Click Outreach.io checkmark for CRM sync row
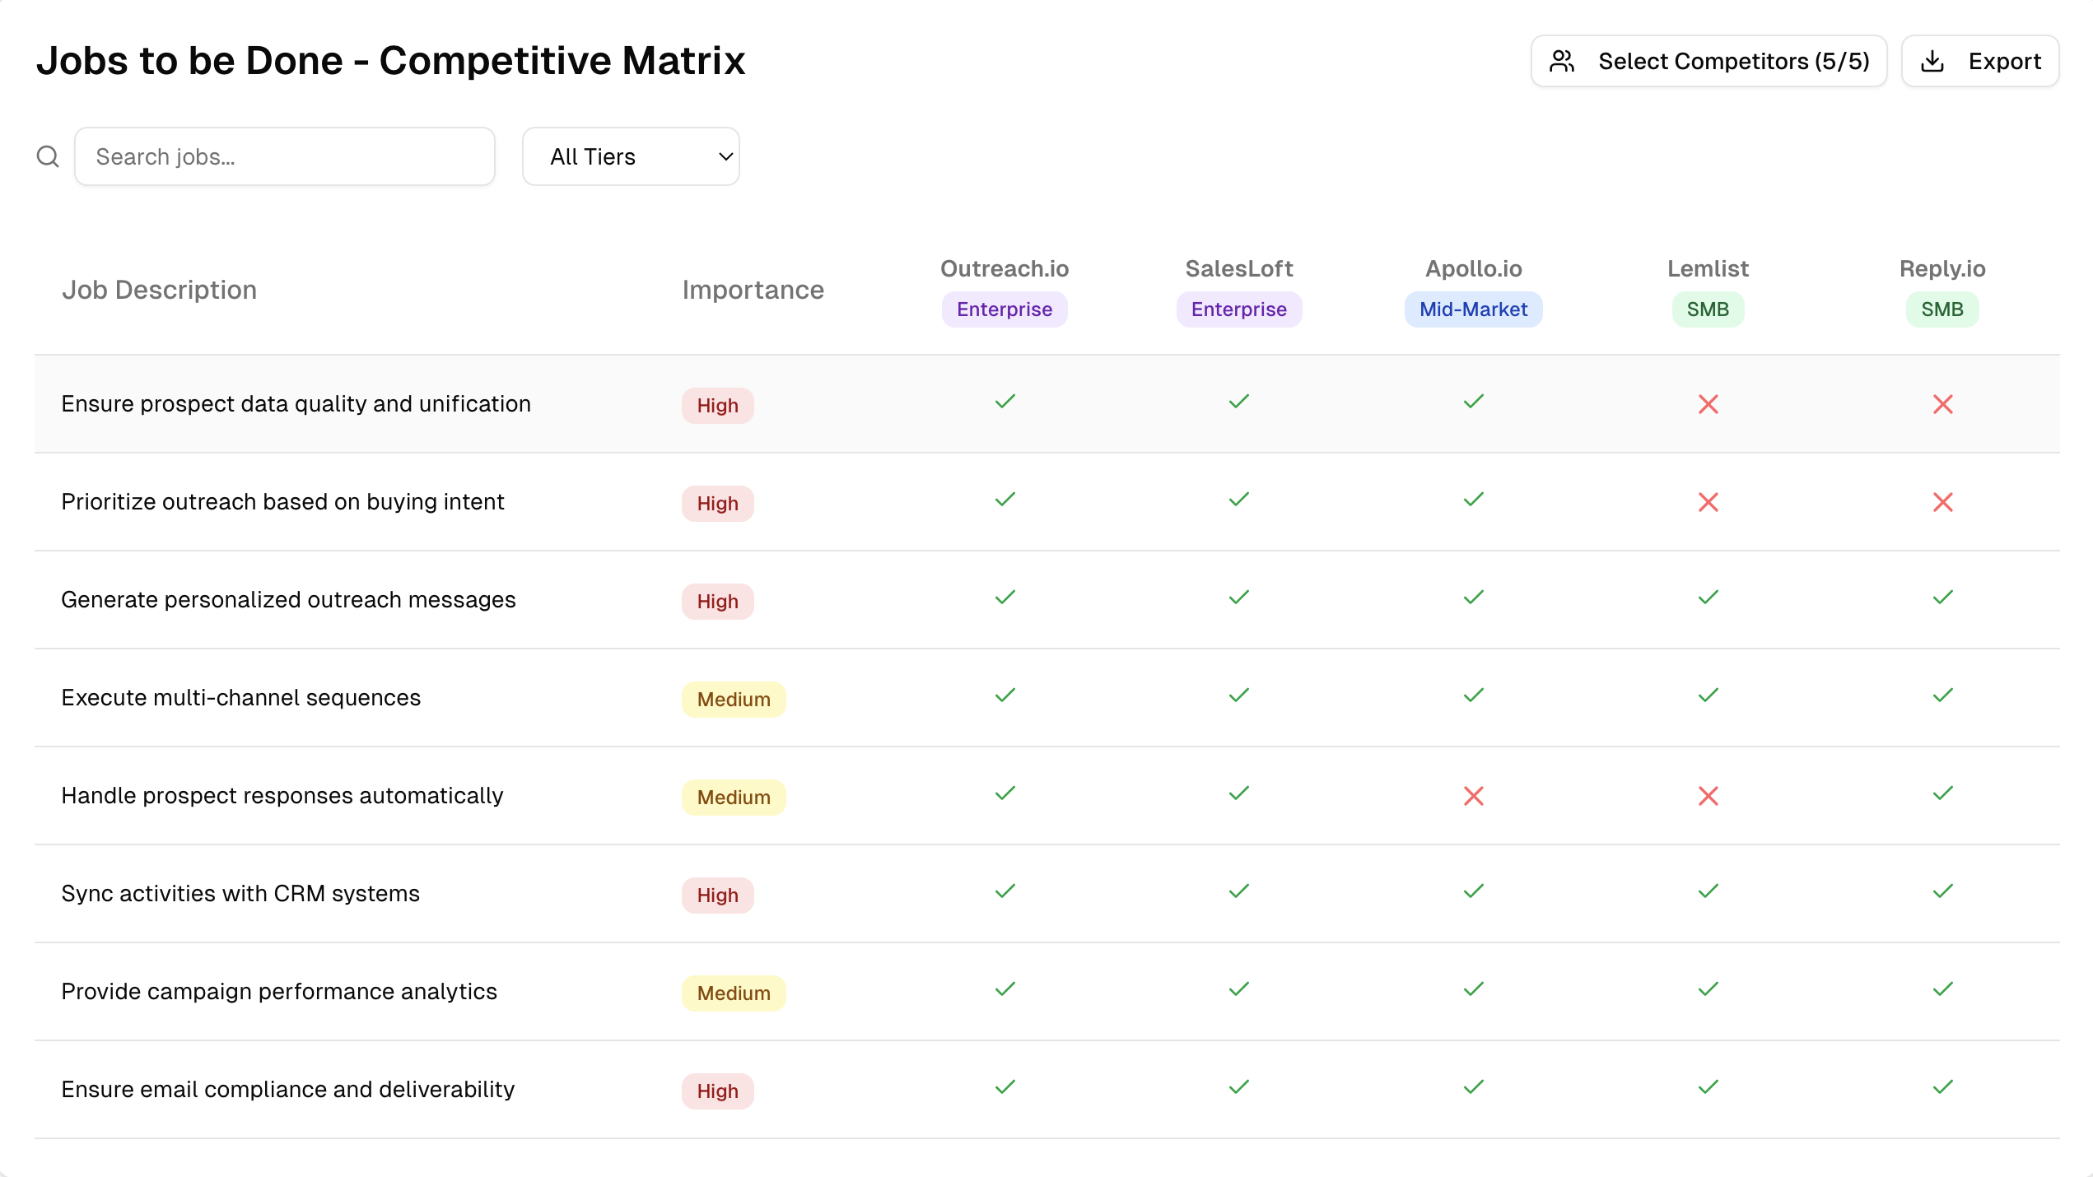 [x=1005, y=891]
